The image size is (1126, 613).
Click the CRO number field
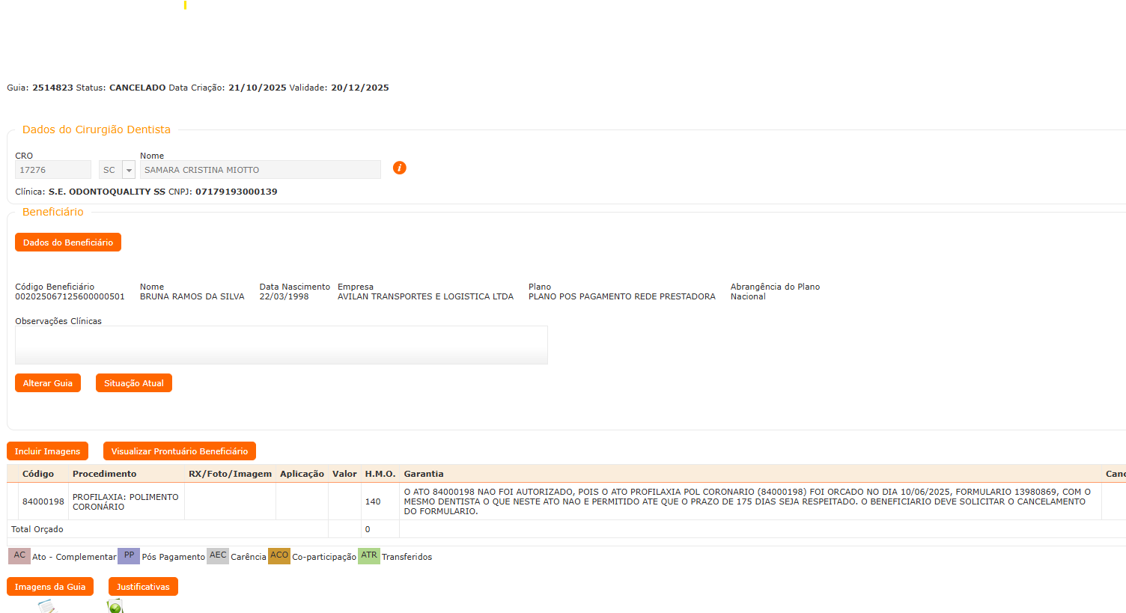point(52,170)
